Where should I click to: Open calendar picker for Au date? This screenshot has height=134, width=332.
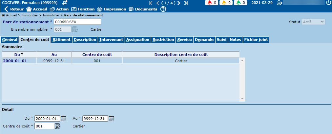click(112, 118)
